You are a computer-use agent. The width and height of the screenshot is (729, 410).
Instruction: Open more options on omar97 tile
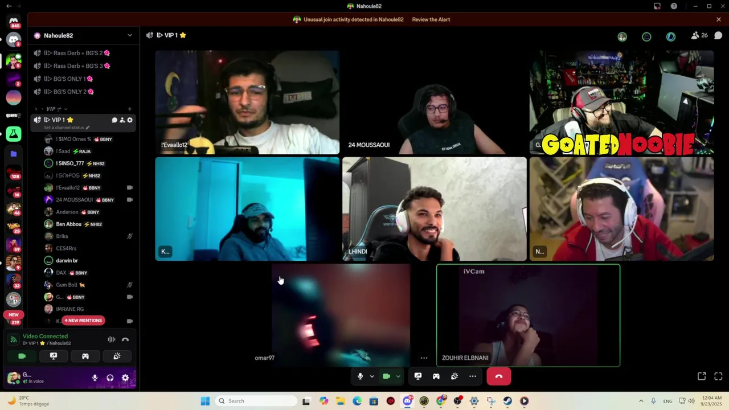tap(424, 358)
